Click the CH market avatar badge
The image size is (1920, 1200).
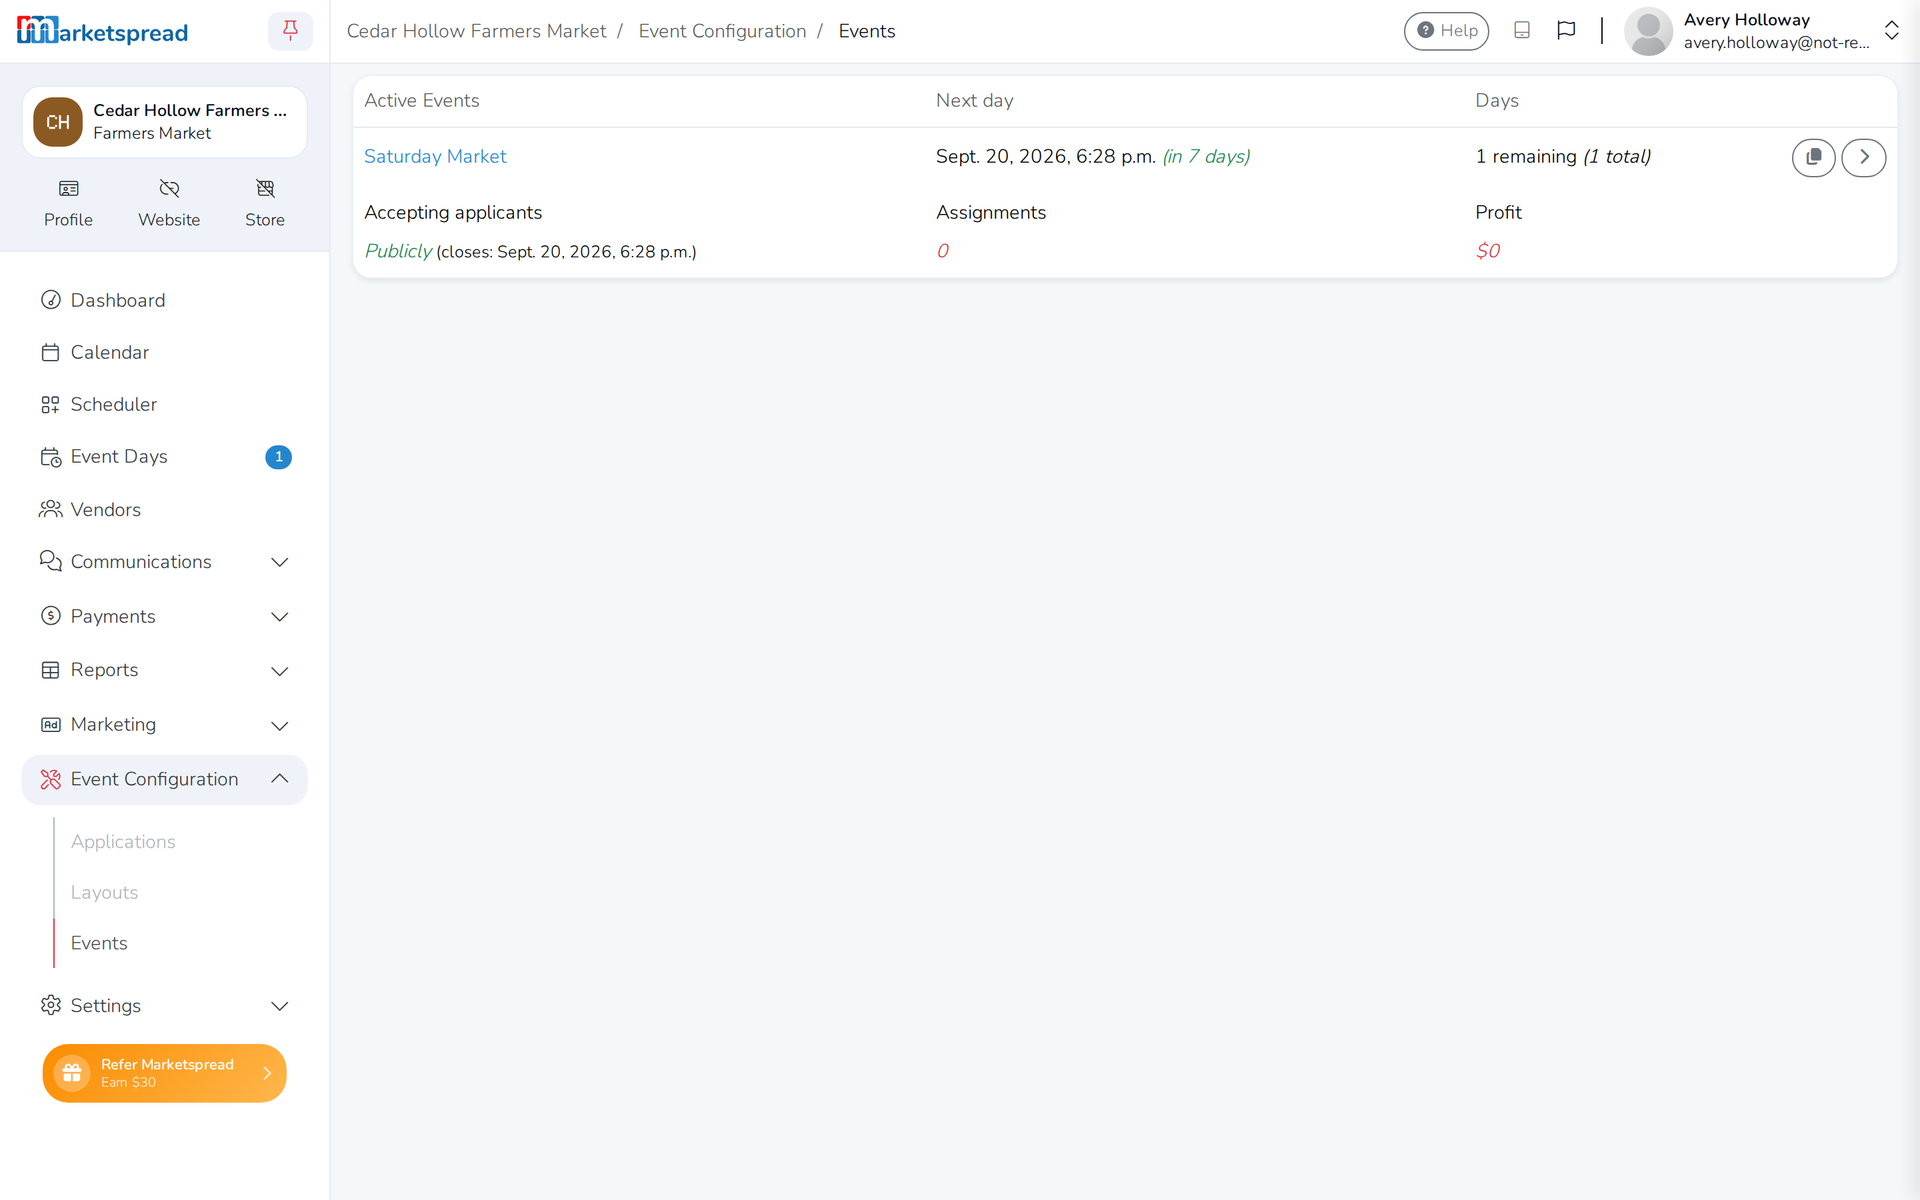point(58,122)
